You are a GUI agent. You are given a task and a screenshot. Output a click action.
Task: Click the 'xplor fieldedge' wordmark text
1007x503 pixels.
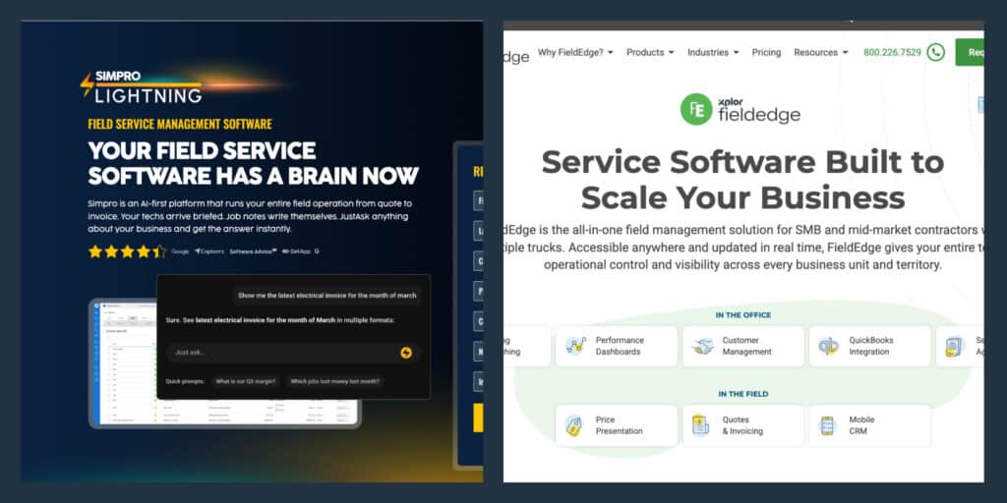(x=759, y=111)
